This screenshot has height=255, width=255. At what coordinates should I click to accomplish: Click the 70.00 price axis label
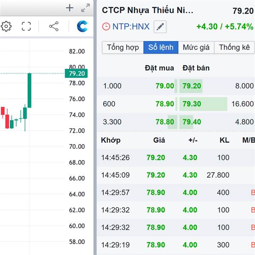[x=77, y=147]
